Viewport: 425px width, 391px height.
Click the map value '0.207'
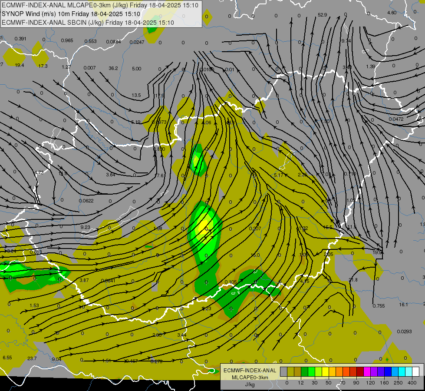point(255,229)
